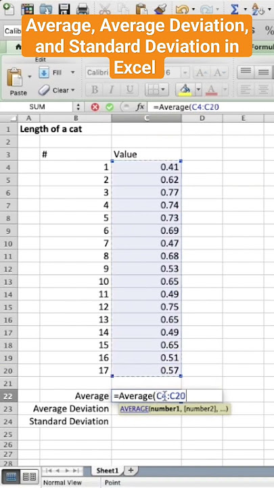Screen dimensions: 274x488
Task: Click the active cell C22 formula editor
Action: pyautogui.click(x=167, y=396)
